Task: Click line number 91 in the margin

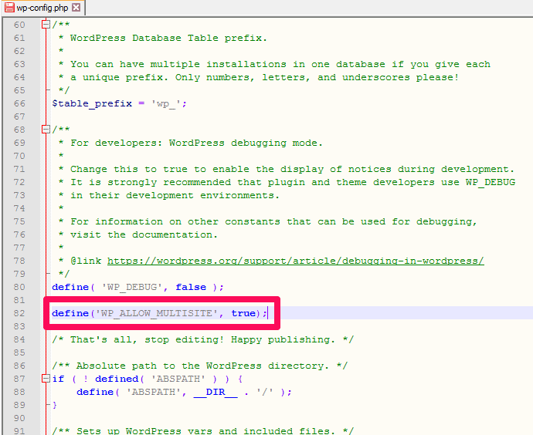Action: click(x=19, y=431)
